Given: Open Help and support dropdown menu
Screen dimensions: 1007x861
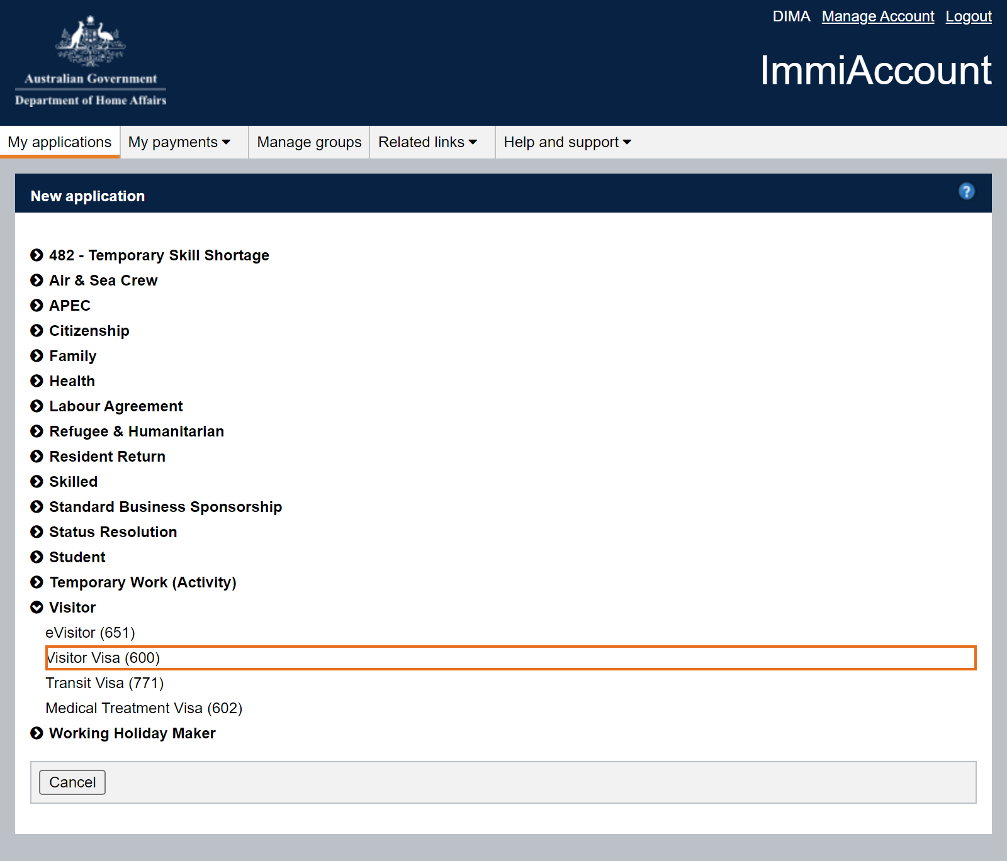Looking at the screenshot, I should pyautogui.click(x=568, y=142).
